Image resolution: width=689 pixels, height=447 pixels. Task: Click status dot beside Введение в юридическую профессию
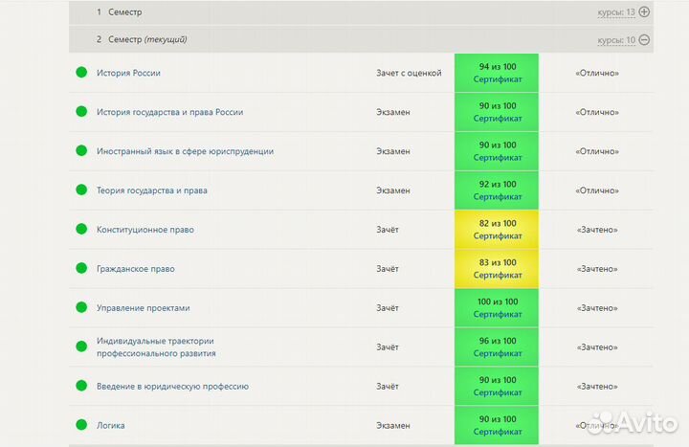pyautogui.click(x=81, y=386)
